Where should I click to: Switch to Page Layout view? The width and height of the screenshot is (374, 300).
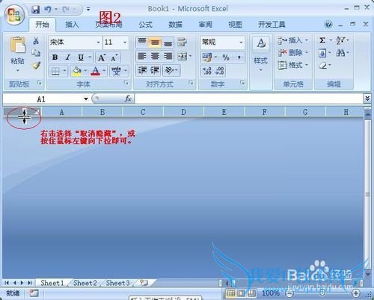click(x=242, y=293)
